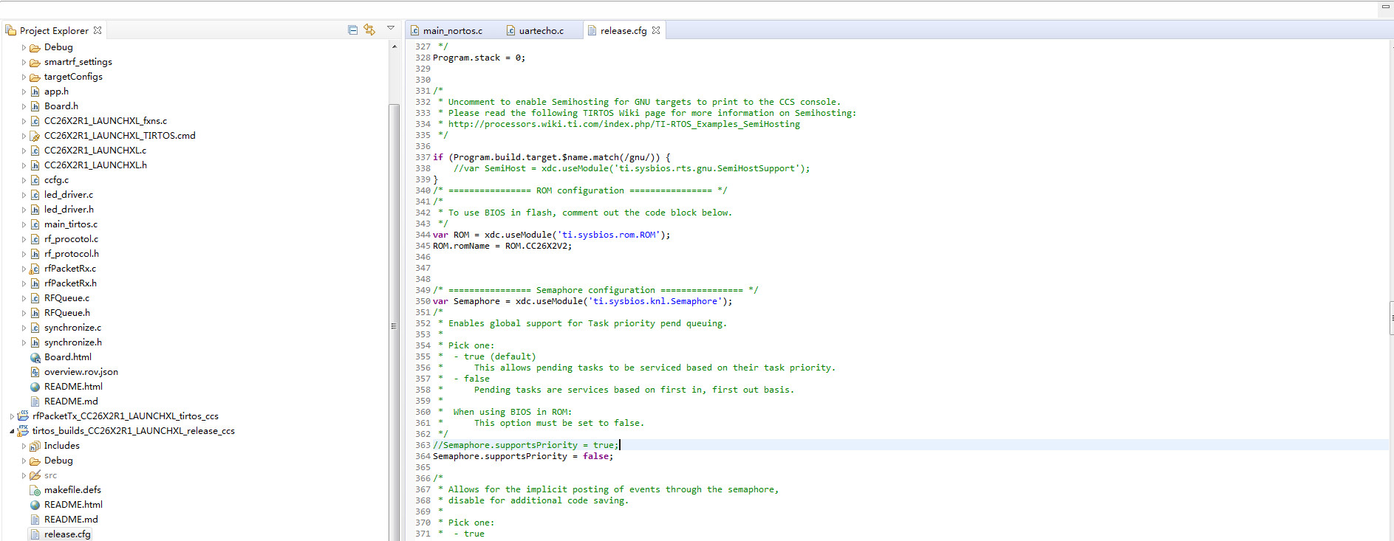Select the release.cfg editor tab
This screenshot has width=1394, height=541.
click(x=623, y=30)
